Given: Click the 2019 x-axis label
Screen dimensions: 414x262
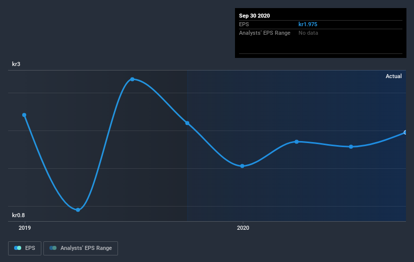Looking at the screenshot, I should click(25, 228).
